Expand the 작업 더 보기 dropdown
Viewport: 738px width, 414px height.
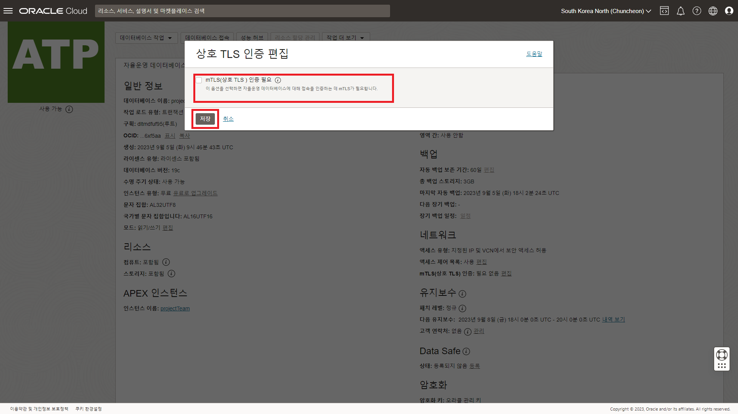[346, 38]
